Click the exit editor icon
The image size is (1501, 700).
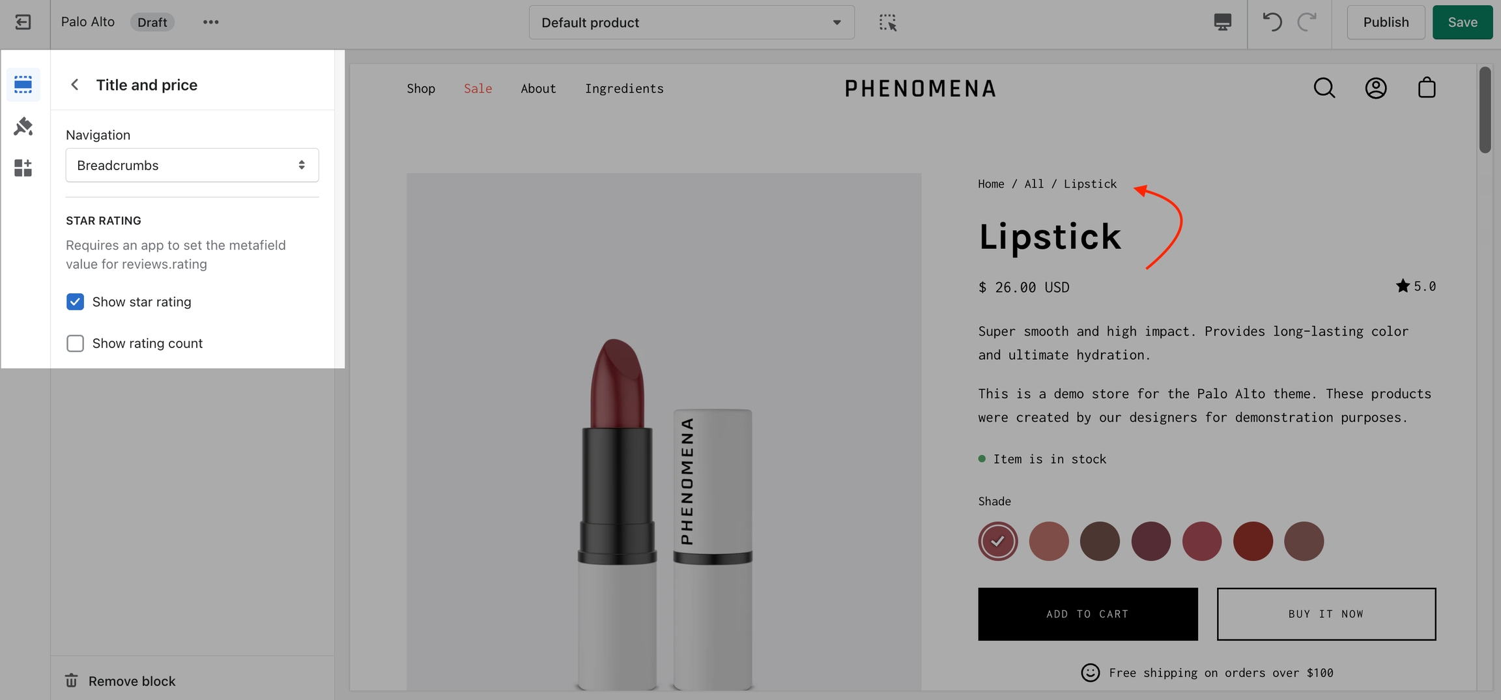[23, 22]
